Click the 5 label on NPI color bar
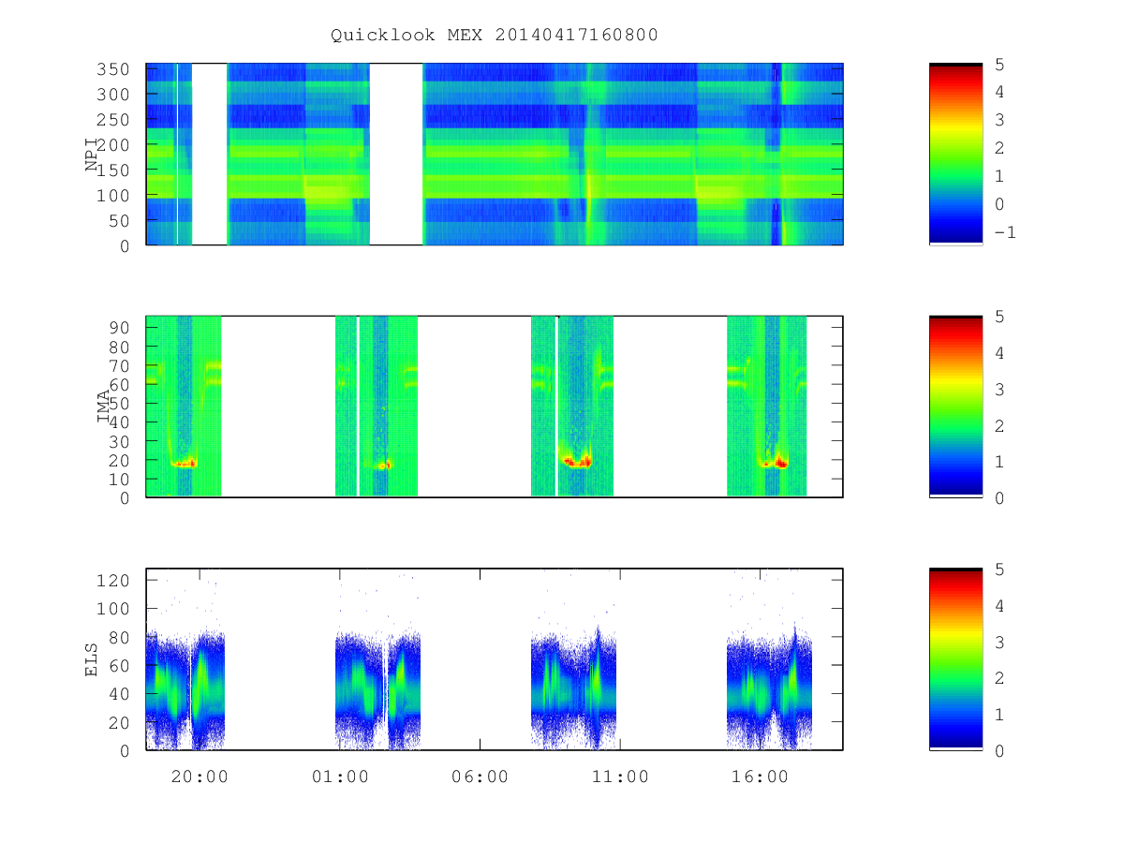1124x843 pixels. click(x=999, y=64)
